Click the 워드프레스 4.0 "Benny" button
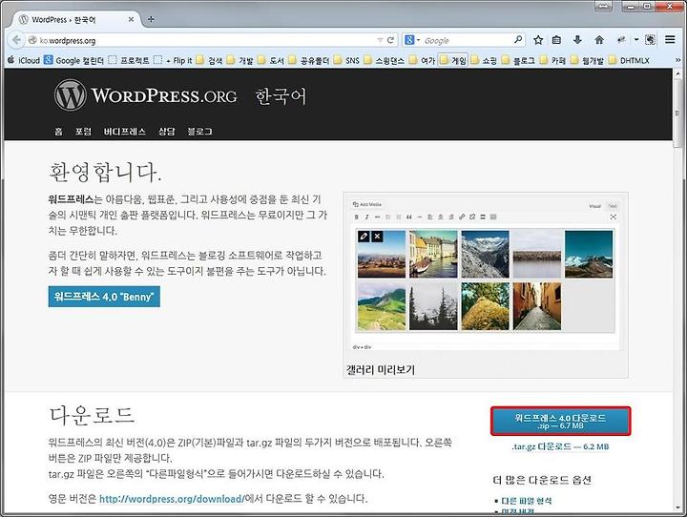 click(104, 297)
